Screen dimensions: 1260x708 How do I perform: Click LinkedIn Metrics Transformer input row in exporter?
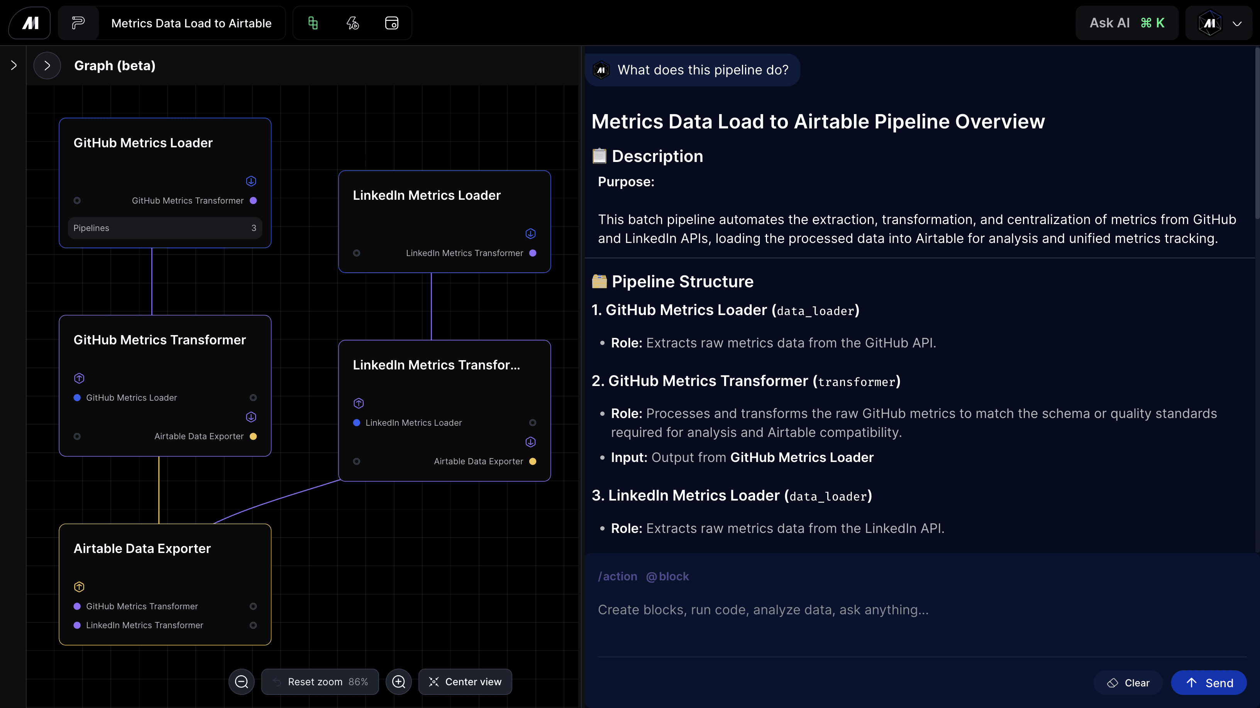click(165, 625)
